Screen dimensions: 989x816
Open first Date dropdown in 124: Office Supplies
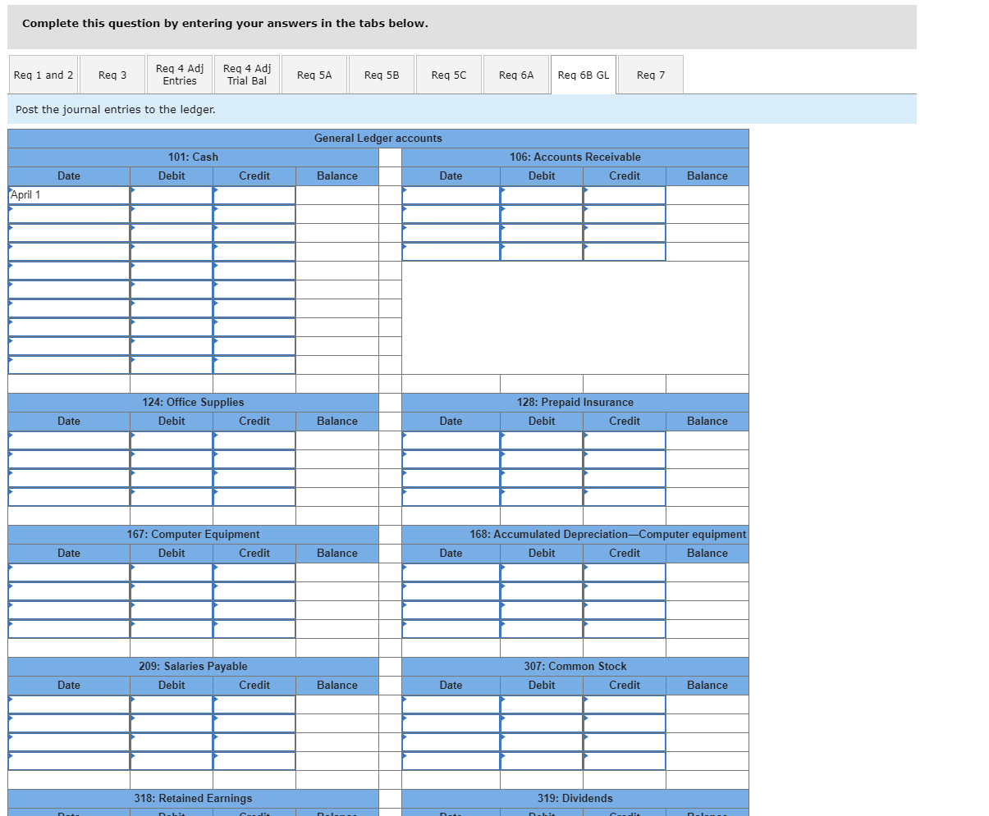(x=69, y=440)
